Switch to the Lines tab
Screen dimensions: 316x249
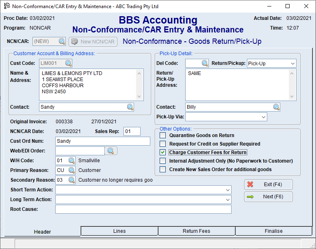[119, 231]
